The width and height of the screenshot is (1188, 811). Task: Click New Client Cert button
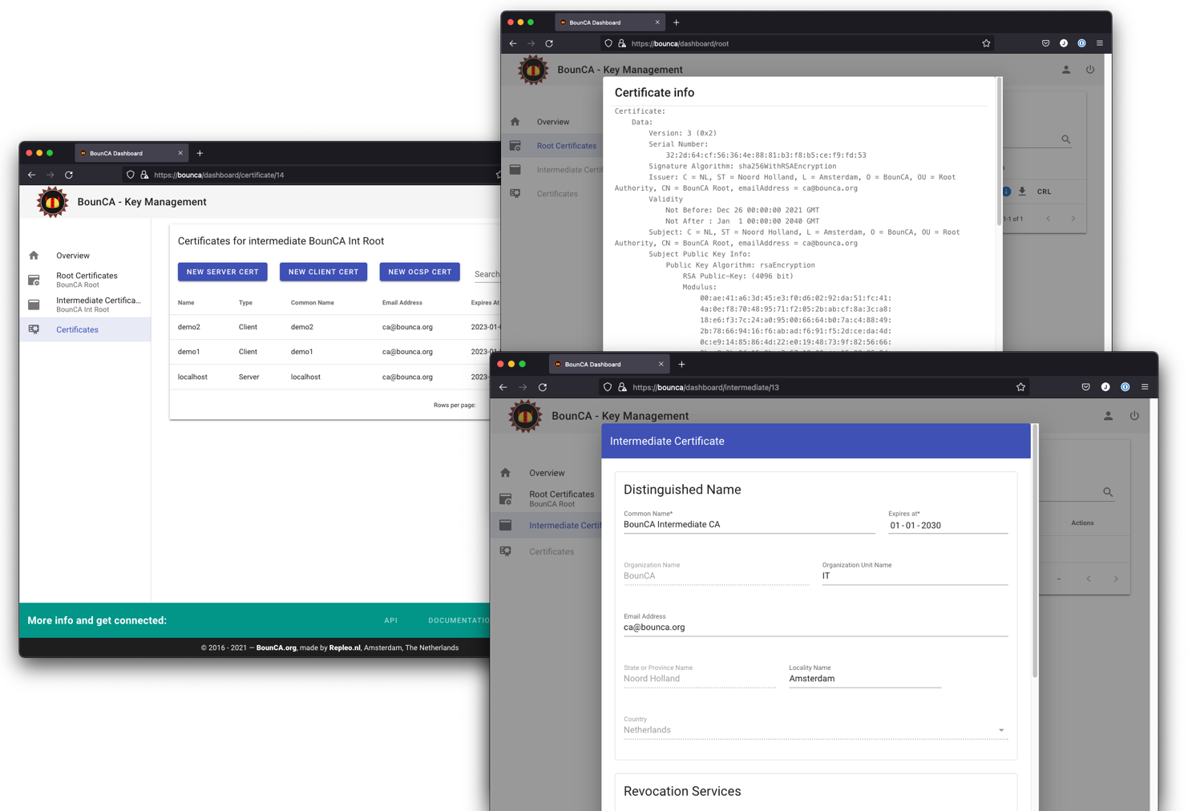[323, 272]
